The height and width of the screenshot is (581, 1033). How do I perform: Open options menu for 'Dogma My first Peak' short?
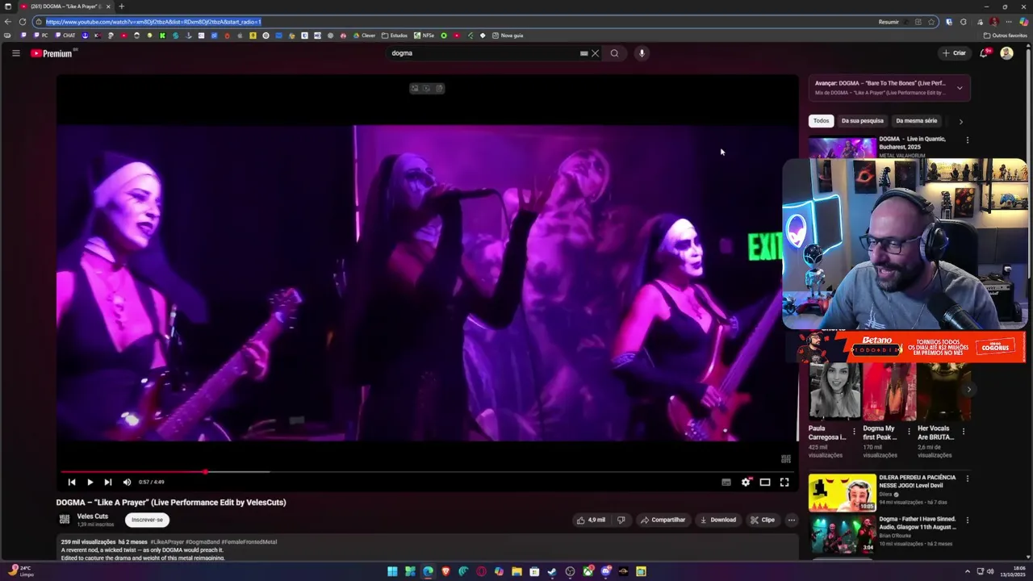[909, 432]
